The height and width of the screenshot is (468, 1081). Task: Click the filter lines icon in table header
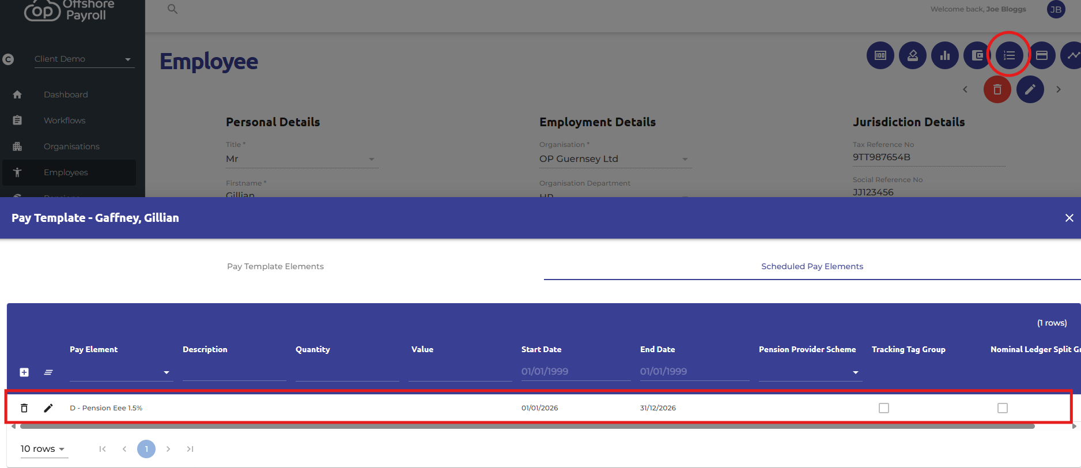pos(48,372)
